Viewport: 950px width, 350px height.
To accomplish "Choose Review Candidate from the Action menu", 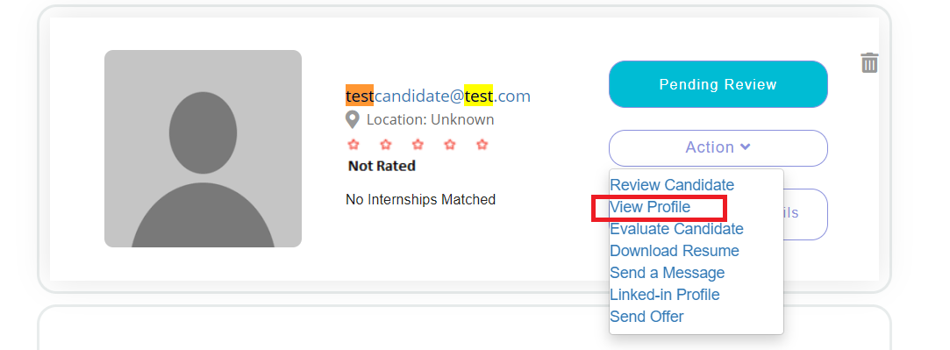I will tap(672, 185).
